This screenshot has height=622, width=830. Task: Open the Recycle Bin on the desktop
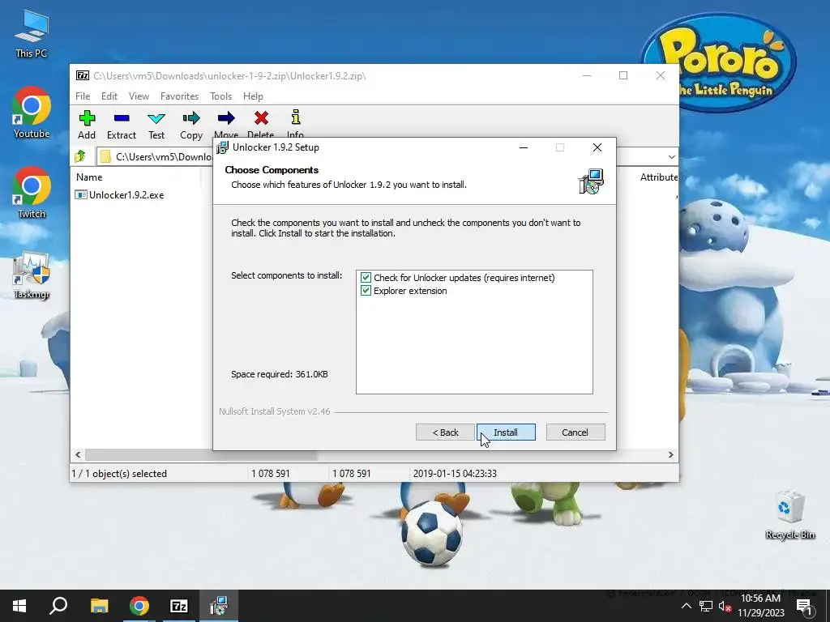coord(789,515)
